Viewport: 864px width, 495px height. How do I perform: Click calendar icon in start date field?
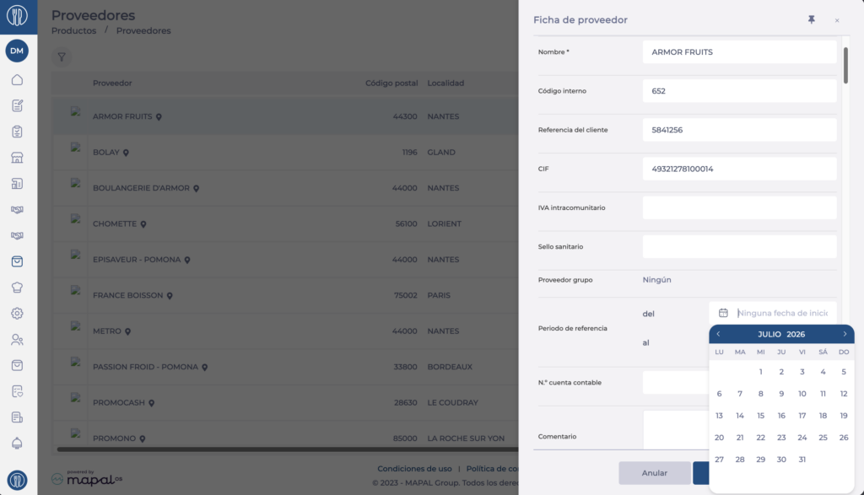tap(723, 313)
